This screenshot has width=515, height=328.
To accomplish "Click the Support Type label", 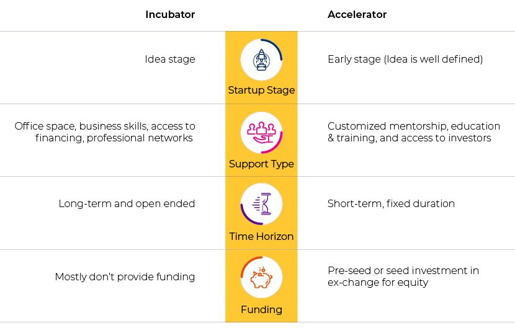I will [x=261, y=164].
